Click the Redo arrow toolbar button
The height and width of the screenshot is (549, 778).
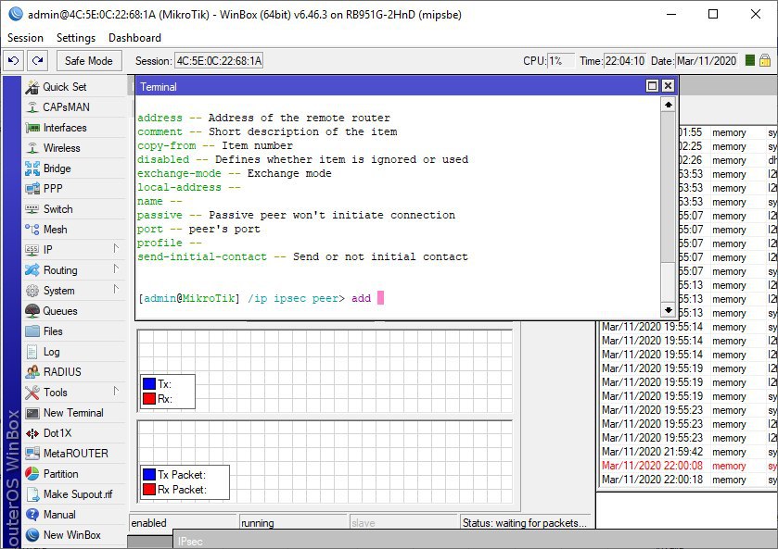(x=37, y=61)
